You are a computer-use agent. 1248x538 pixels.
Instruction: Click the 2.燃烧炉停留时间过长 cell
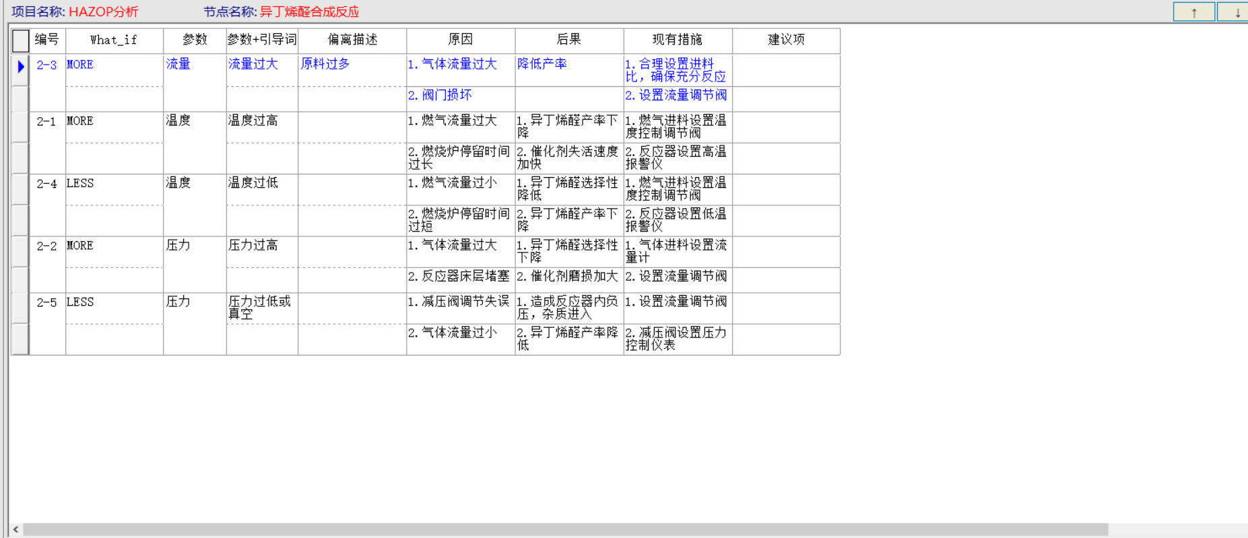[x=461, y=158]
